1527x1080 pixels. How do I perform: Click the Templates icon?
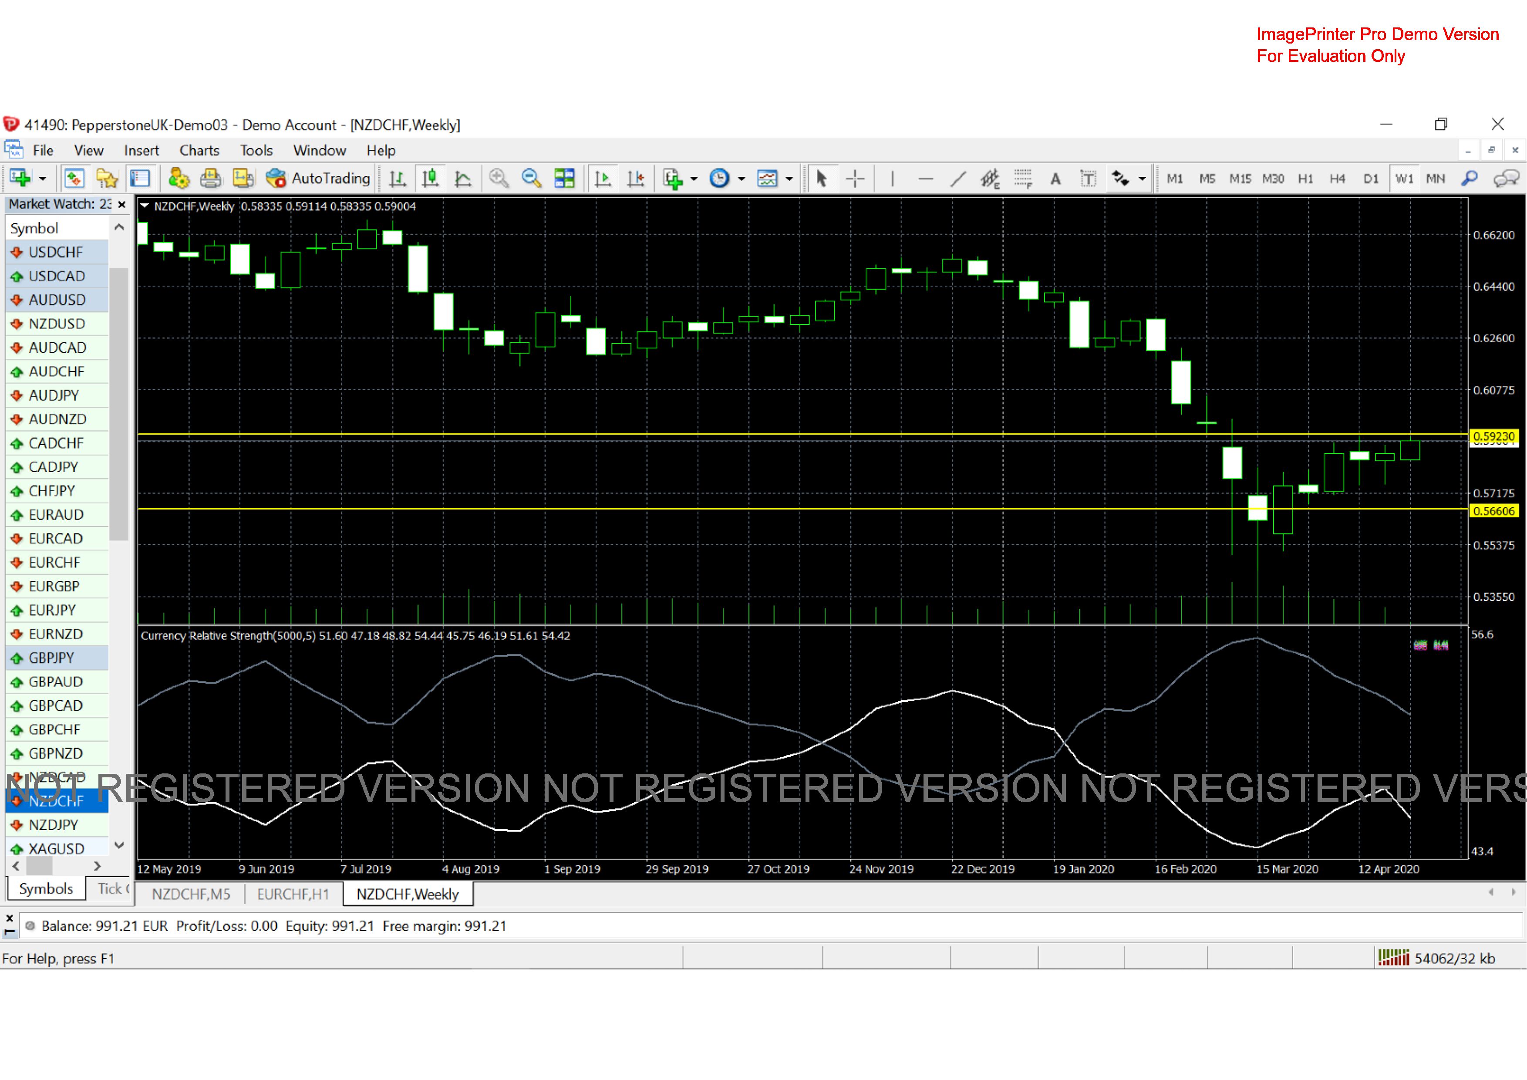point(768,178)
